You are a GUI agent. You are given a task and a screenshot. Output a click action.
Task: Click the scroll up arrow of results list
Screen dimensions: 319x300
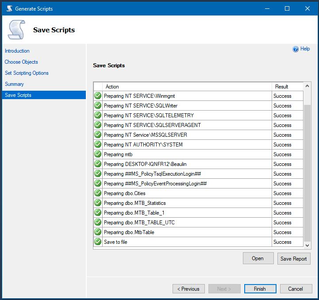click(307, 86)
